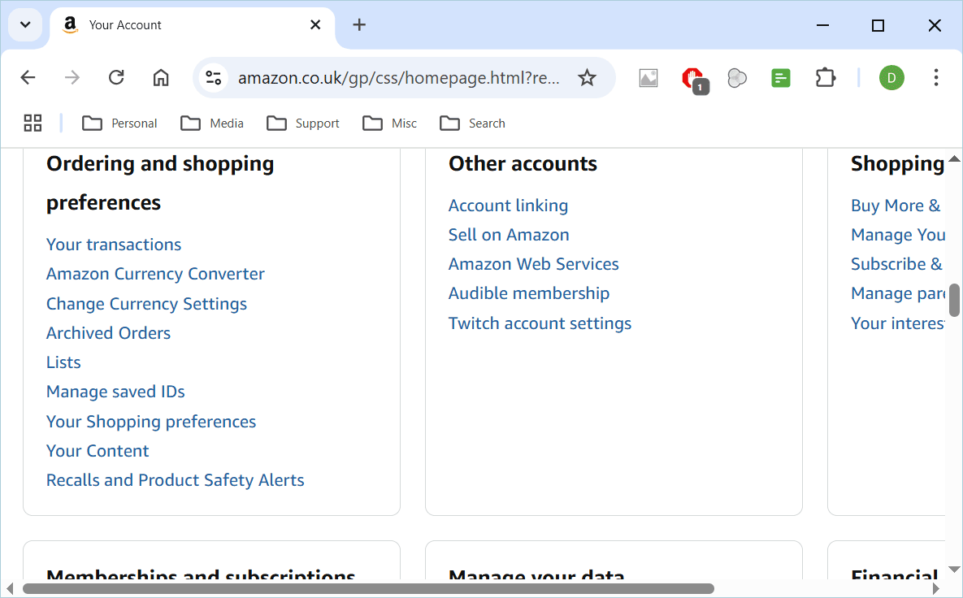The width and height of the screenshot is (963, 598).
Task: Open the tab search chevron menu
Action: click(24, 24)
